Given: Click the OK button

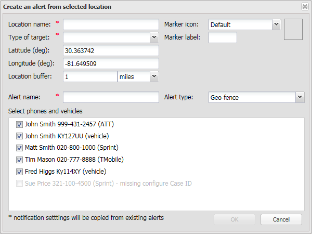Looking at the screenshot, I should click(x=235, y=219).
